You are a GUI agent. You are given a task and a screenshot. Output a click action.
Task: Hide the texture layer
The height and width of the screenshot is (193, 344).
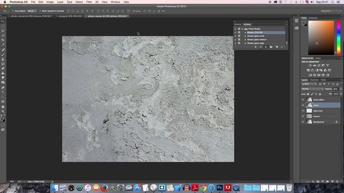tap(303, 116)
